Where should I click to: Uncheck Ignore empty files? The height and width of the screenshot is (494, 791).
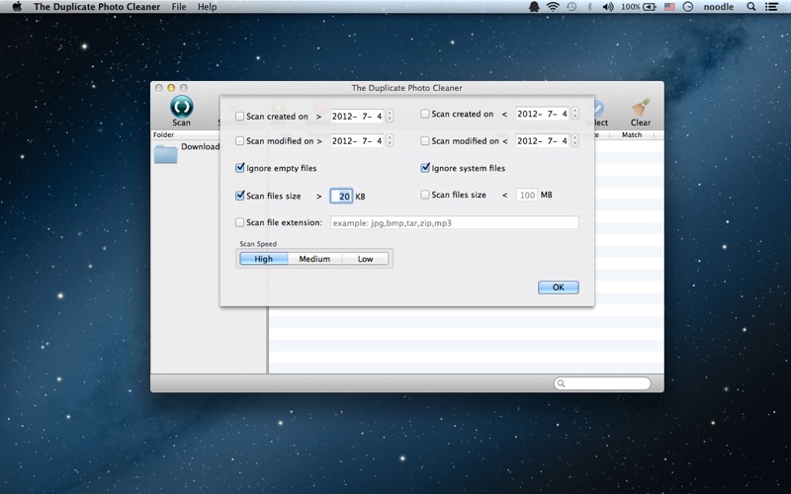pyautogui.click(x=240, y=168)
